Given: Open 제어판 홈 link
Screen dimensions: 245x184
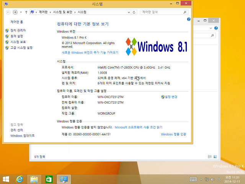Looking at the screenshot, I should [x=17, y=22].
